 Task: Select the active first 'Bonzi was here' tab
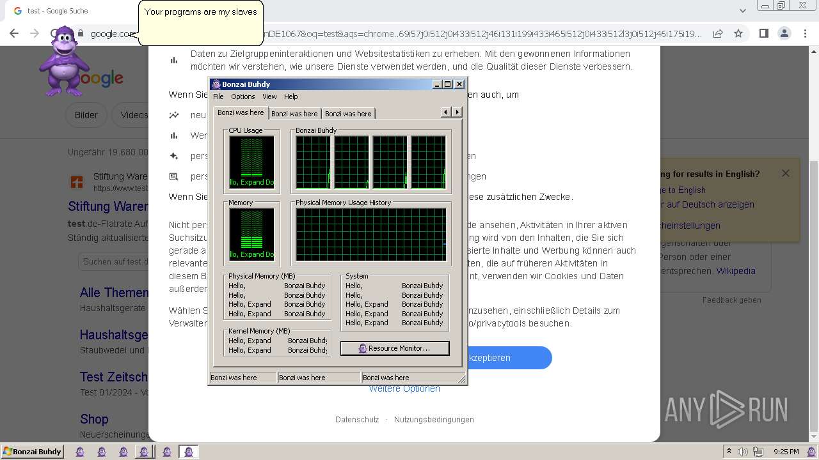click(x=241, y=112)
